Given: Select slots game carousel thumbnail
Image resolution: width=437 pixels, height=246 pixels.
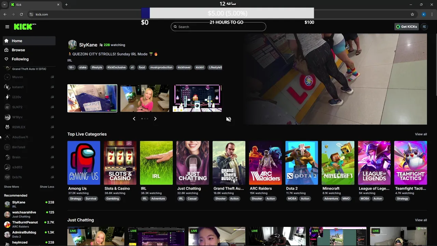Looking at the screenshot, I should 197,98.
